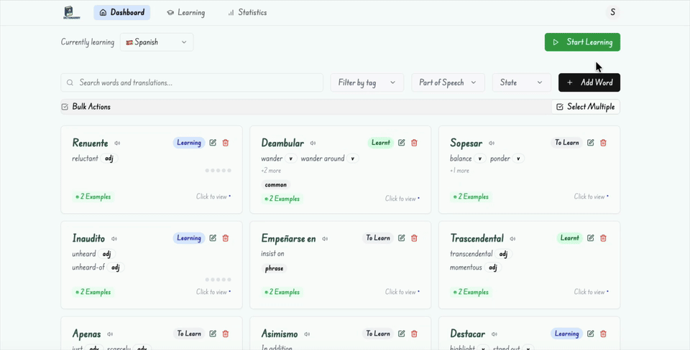Expand the Filter by tag dropdown
This screenshot has width=690, height=350.
pyautogui.click(x=367, y=82)
